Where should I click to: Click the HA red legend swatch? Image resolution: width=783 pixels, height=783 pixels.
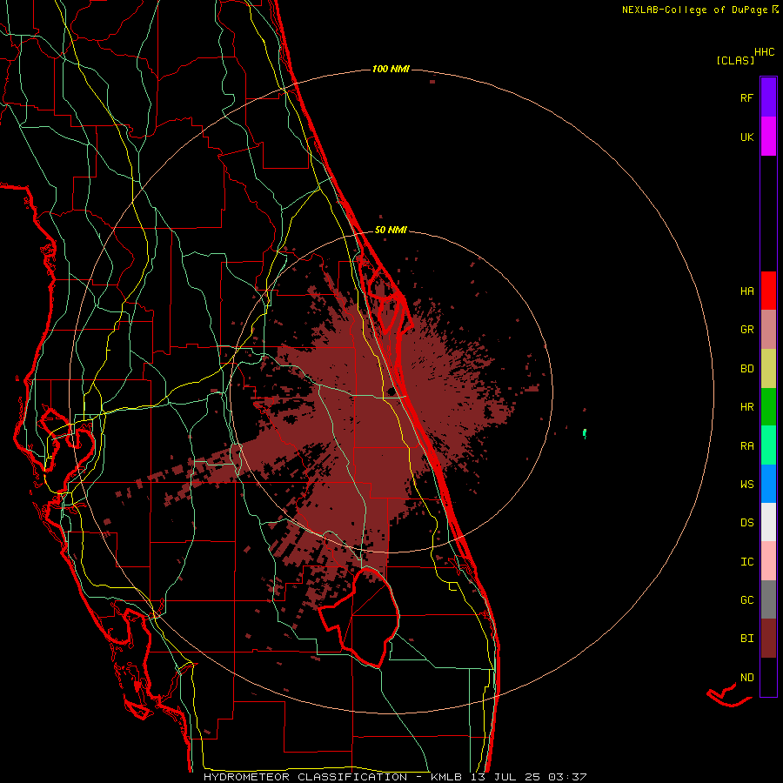(768, 291)
